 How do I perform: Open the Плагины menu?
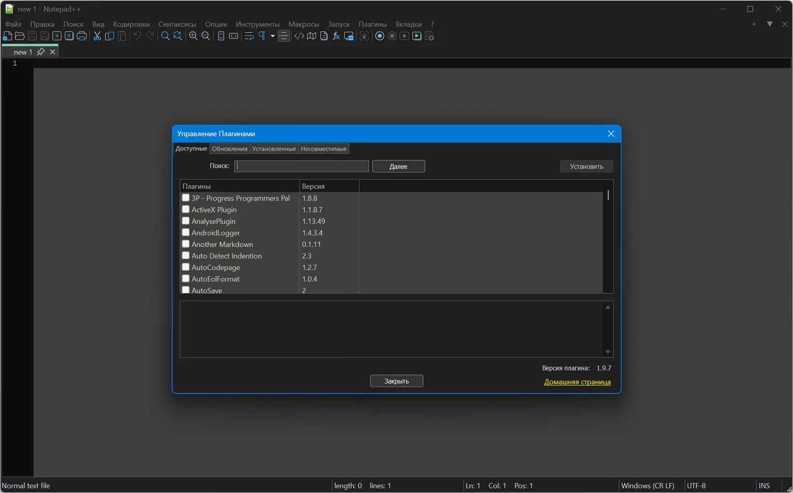coord(372,24)
